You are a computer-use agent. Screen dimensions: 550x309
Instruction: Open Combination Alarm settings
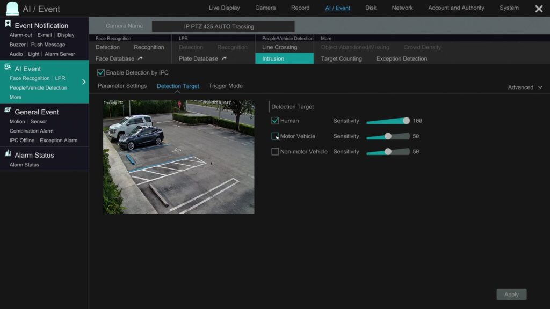[x=32, y=131]
